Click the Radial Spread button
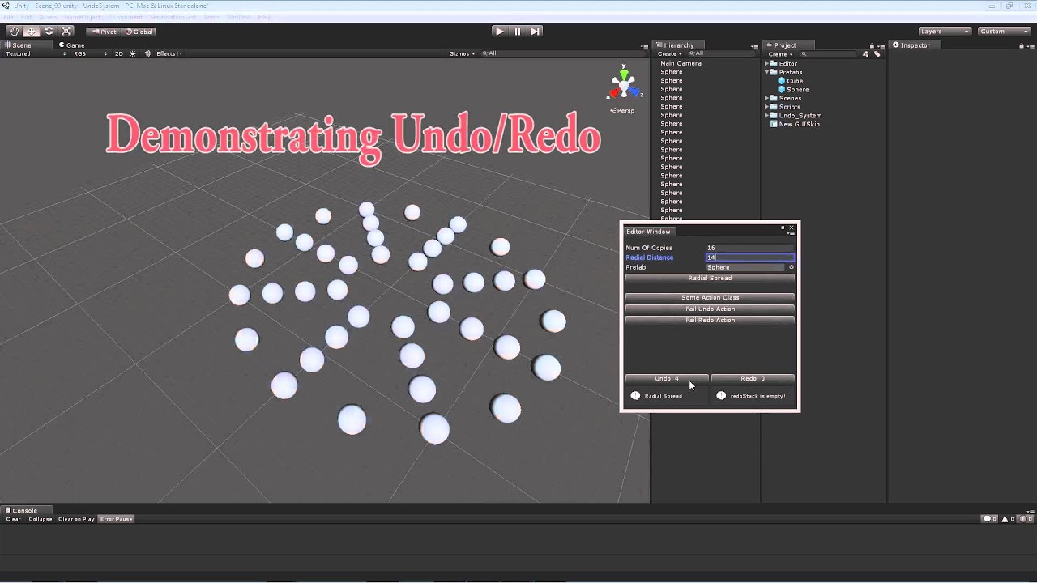Image resolution: width=1037 pixels, height=583 pixels. 710,279
